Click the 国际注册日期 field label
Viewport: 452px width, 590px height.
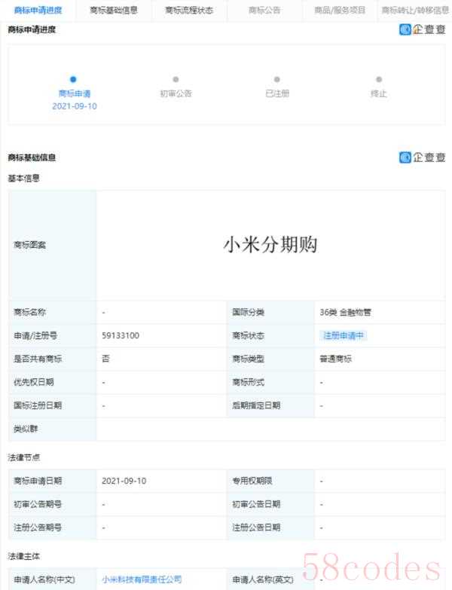pyautogui.click(x=38, y=405)
